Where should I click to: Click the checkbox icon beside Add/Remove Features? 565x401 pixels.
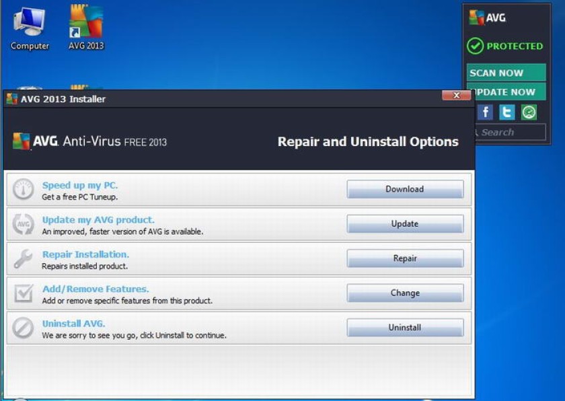click(x=23, y=293)
